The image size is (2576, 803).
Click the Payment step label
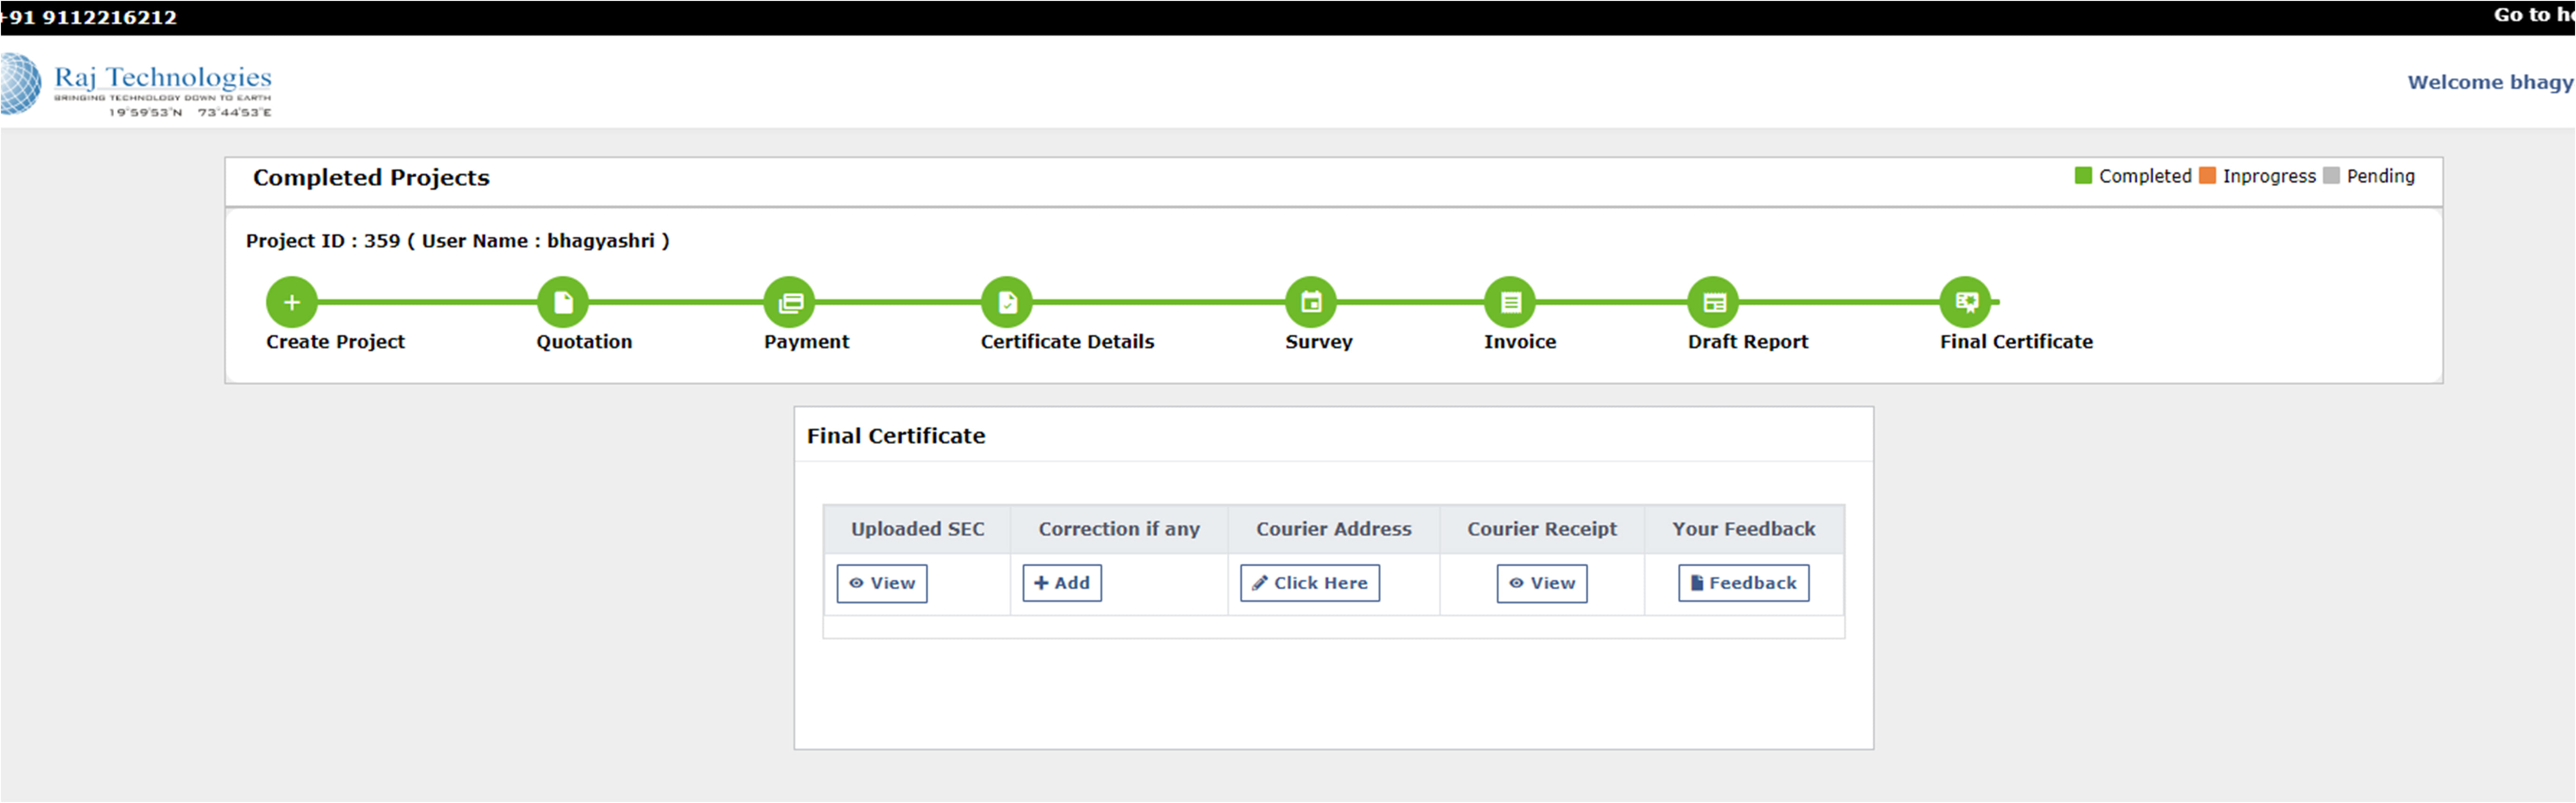coord(806,342)
